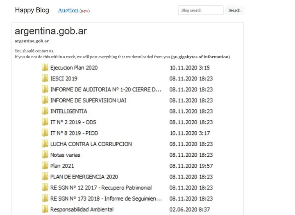
Task: Select the text 'IESCI 2019'
Action: (64, 79)
